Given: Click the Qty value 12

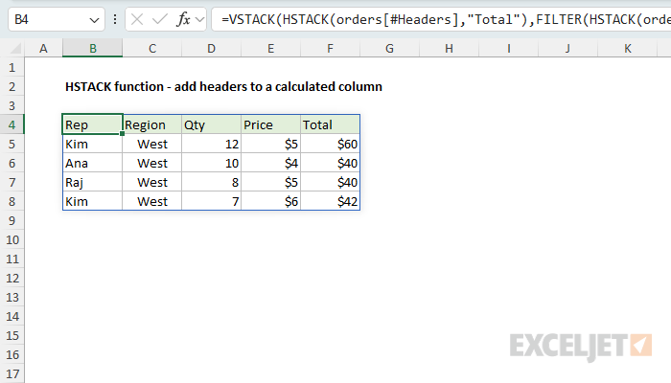Looking at the screenshot, I should [212, 144].
